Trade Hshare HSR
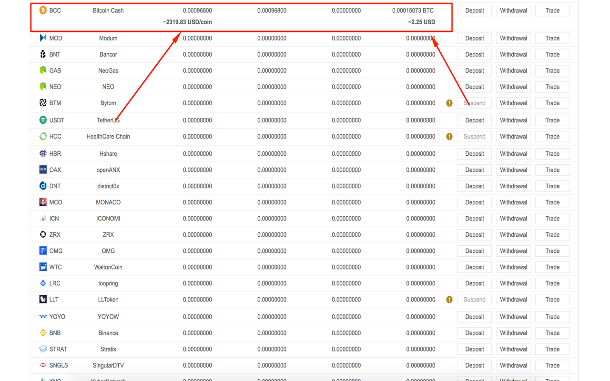The image size is (610, 381). [x=552, y=153]
